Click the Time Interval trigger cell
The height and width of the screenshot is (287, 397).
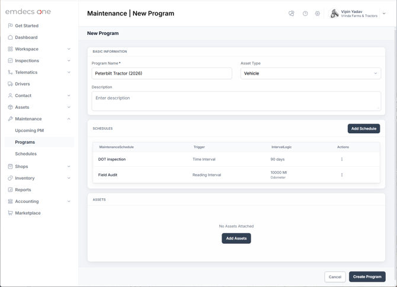pyautogui.click(x=204, y=159)
